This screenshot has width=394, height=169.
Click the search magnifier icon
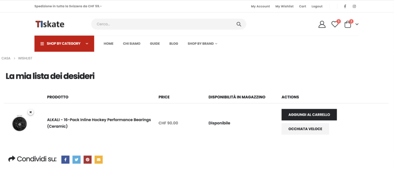[239, 24]
